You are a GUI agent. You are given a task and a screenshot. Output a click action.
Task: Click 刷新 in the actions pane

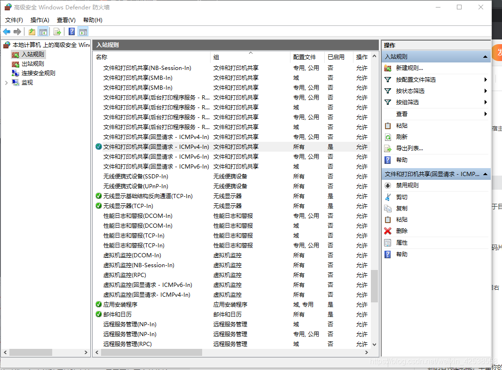(401, 137)
